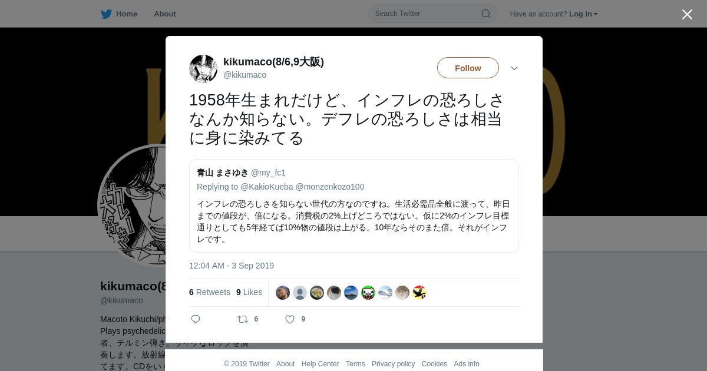Click the reply speech bubble icon
This screenshot has width=707, height=371.
point(196,319)
